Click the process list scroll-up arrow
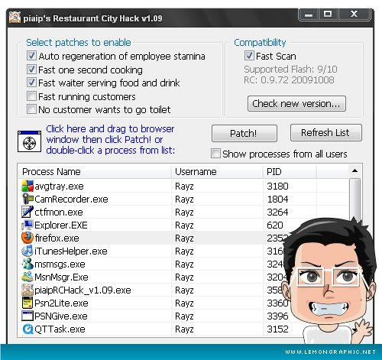382x360 pixels. (x=354, y=171)
